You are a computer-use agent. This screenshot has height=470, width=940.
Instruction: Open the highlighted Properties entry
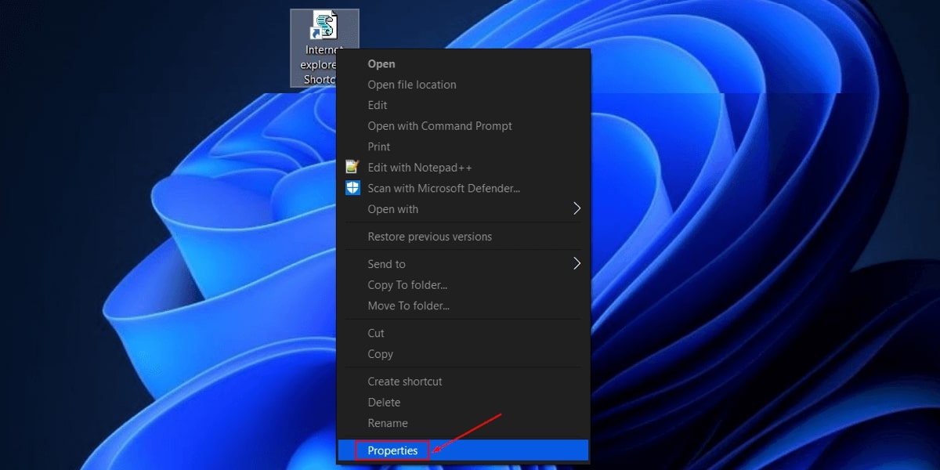392,450
